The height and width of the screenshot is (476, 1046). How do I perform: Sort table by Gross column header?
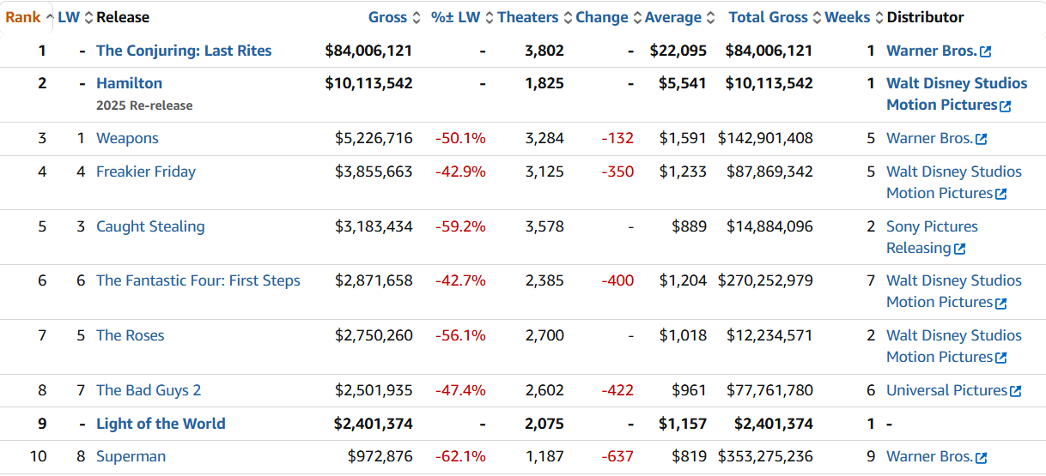tap(387, 17)
